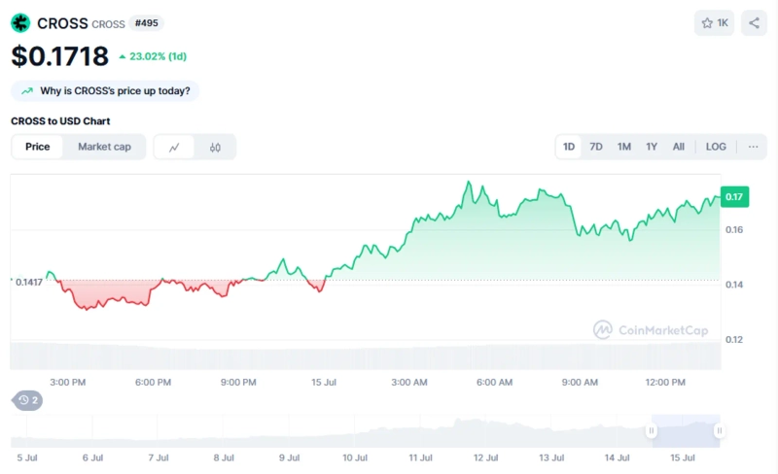
Task: Select the 1M time range
Action: tap(623, 147)
